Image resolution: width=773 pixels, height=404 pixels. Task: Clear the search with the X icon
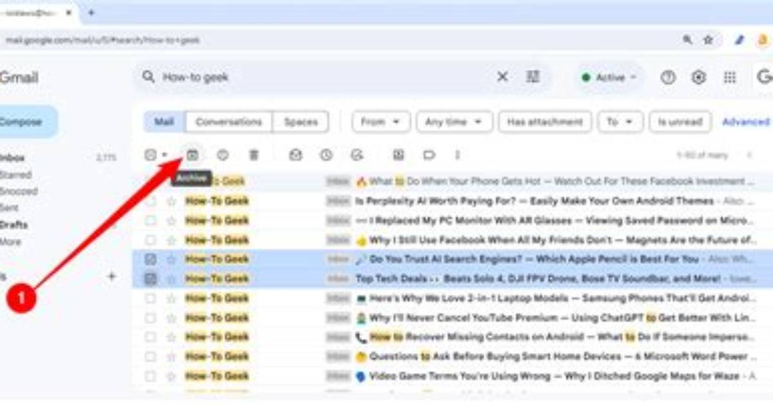click(x=502, y=77)
